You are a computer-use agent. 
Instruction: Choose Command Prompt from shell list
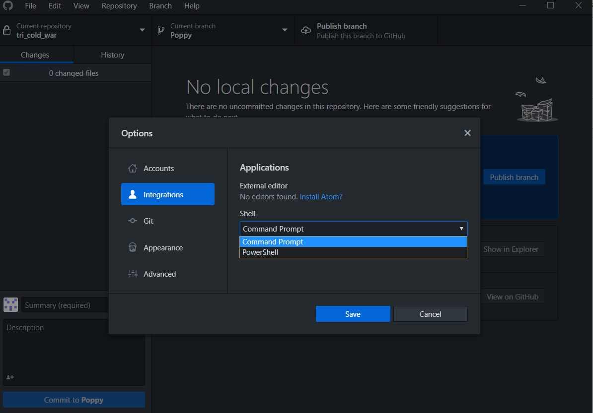pyautogui.click(x=353, y=241)
